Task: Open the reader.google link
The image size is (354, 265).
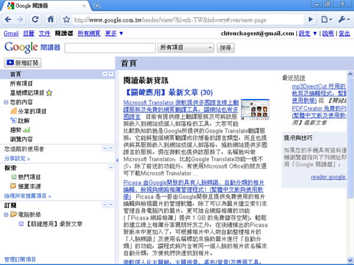Action: click(x=329, y=177)
